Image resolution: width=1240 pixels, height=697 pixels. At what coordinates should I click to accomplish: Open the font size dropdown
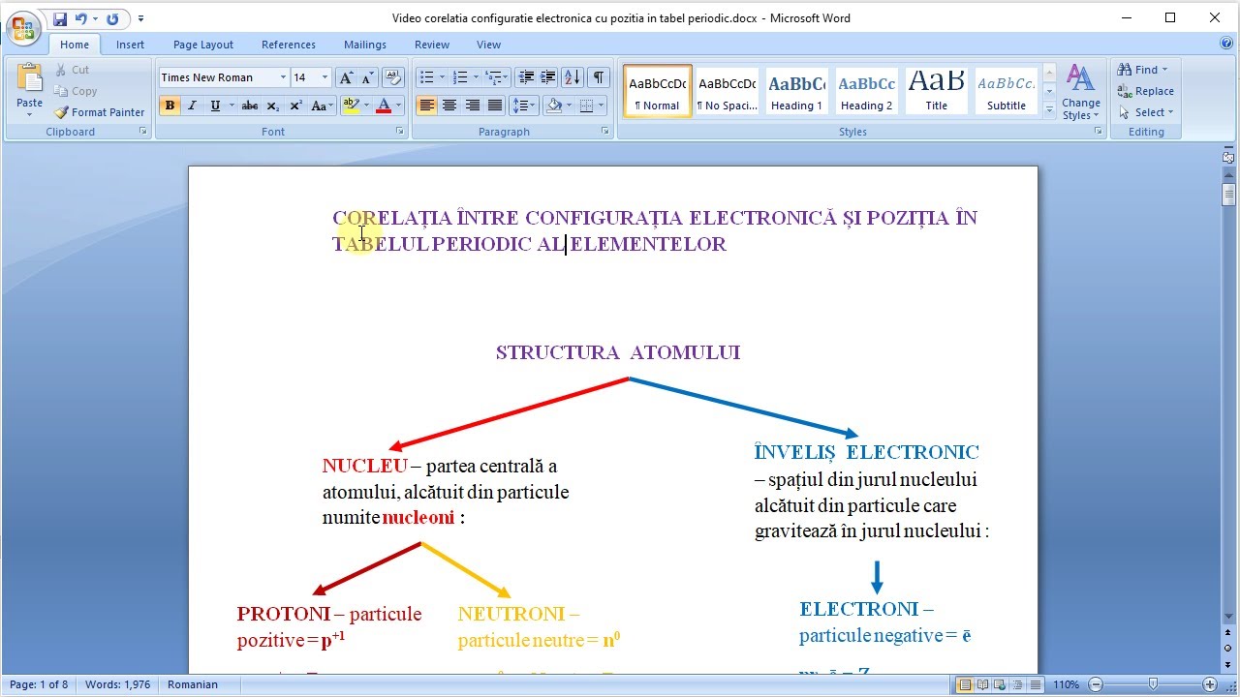tap(325, 77)
